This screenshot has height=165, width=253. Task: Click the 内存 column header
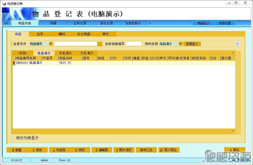click(128, 58)
